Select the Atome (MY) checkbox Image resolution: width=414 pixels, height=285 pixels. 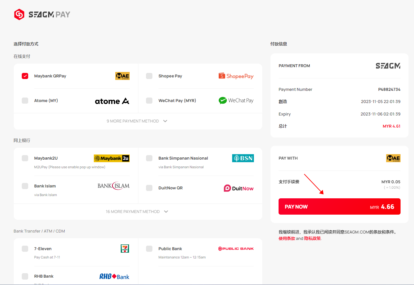click(25, 100)
